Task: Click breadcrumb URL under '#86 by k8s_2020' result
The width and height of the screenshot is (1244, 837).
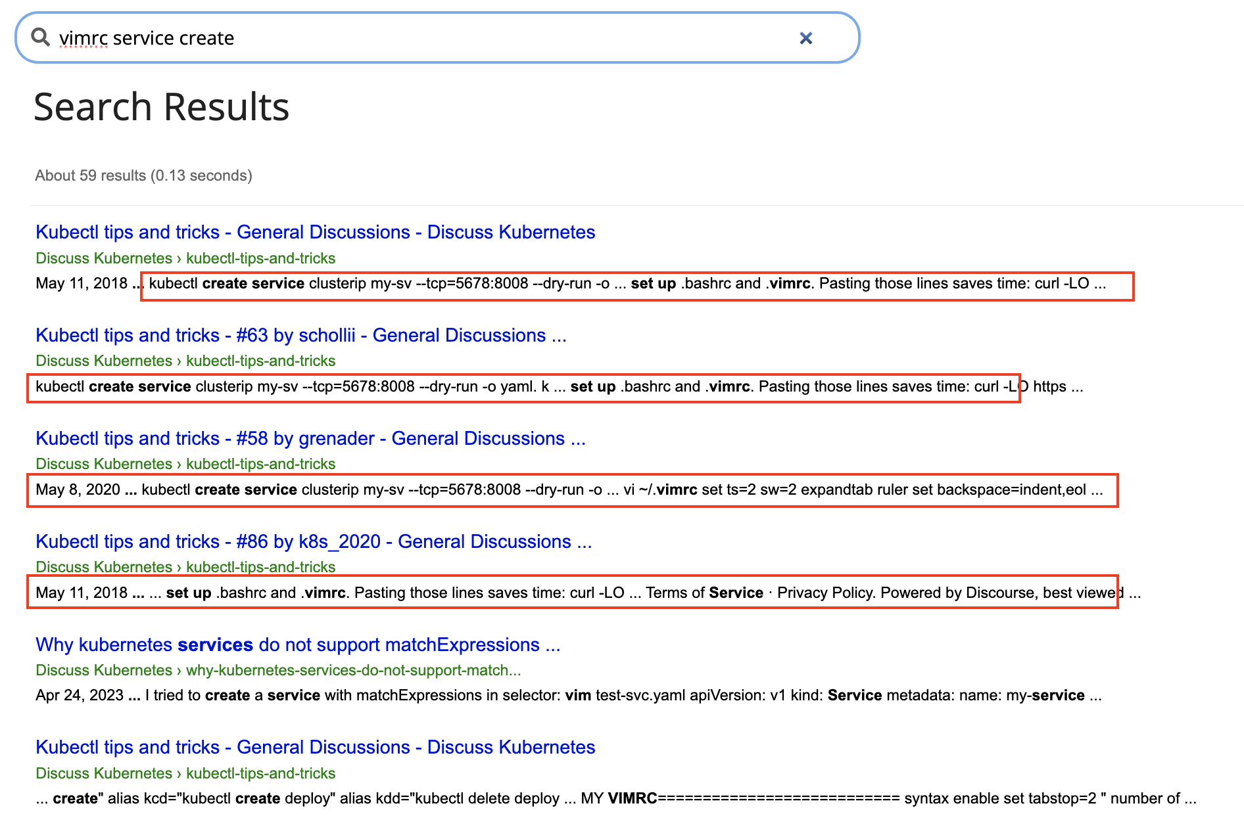Action: (185, 567)
